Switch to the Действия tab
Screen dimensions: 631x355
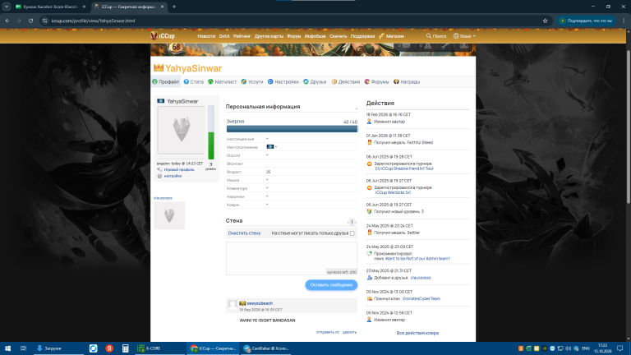pos(346,81)
